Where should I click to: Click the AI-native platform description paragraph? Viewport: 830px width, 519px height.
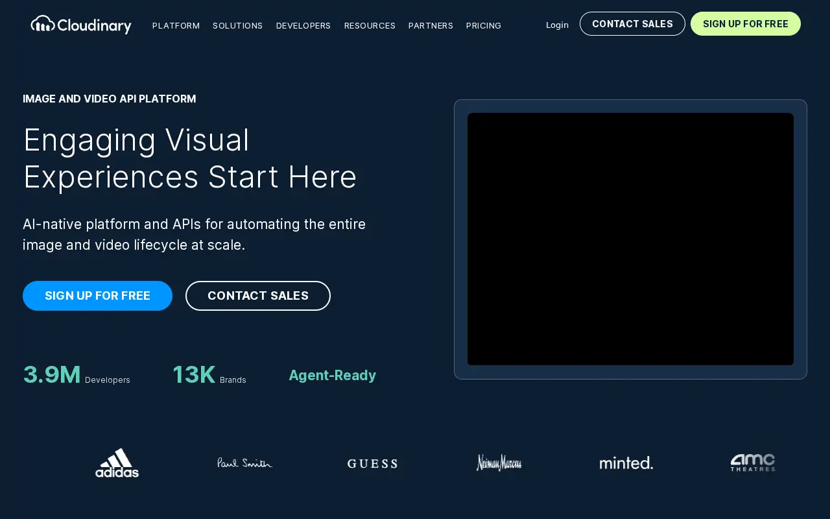click(x=194, y=234)
